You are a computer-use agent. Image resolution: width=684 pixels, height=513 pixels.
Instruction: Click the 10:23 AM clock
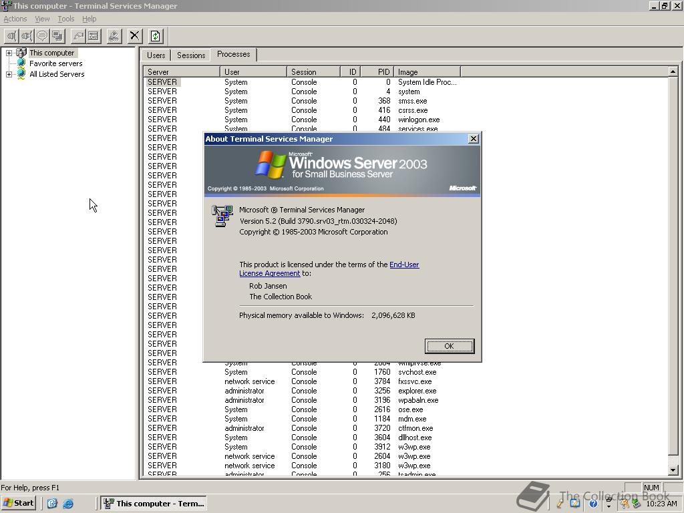661,504
